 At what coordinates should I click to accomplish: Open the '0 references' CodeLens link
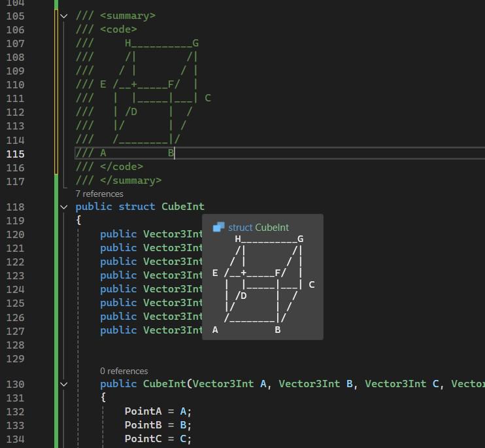coord(124,371)
